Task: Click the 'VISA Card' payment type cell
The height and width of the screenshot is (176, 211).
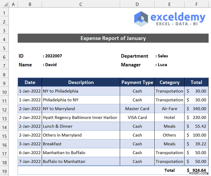Action: [x=137, y=117]
